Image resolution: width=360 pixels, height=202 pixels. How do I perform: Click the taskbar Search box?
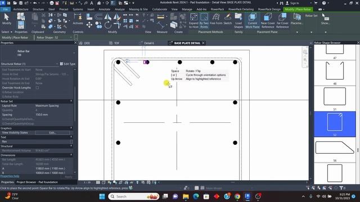(x=134, y=196)
